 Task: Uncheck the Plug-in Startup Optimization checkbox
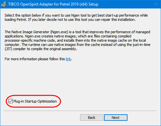10,101
